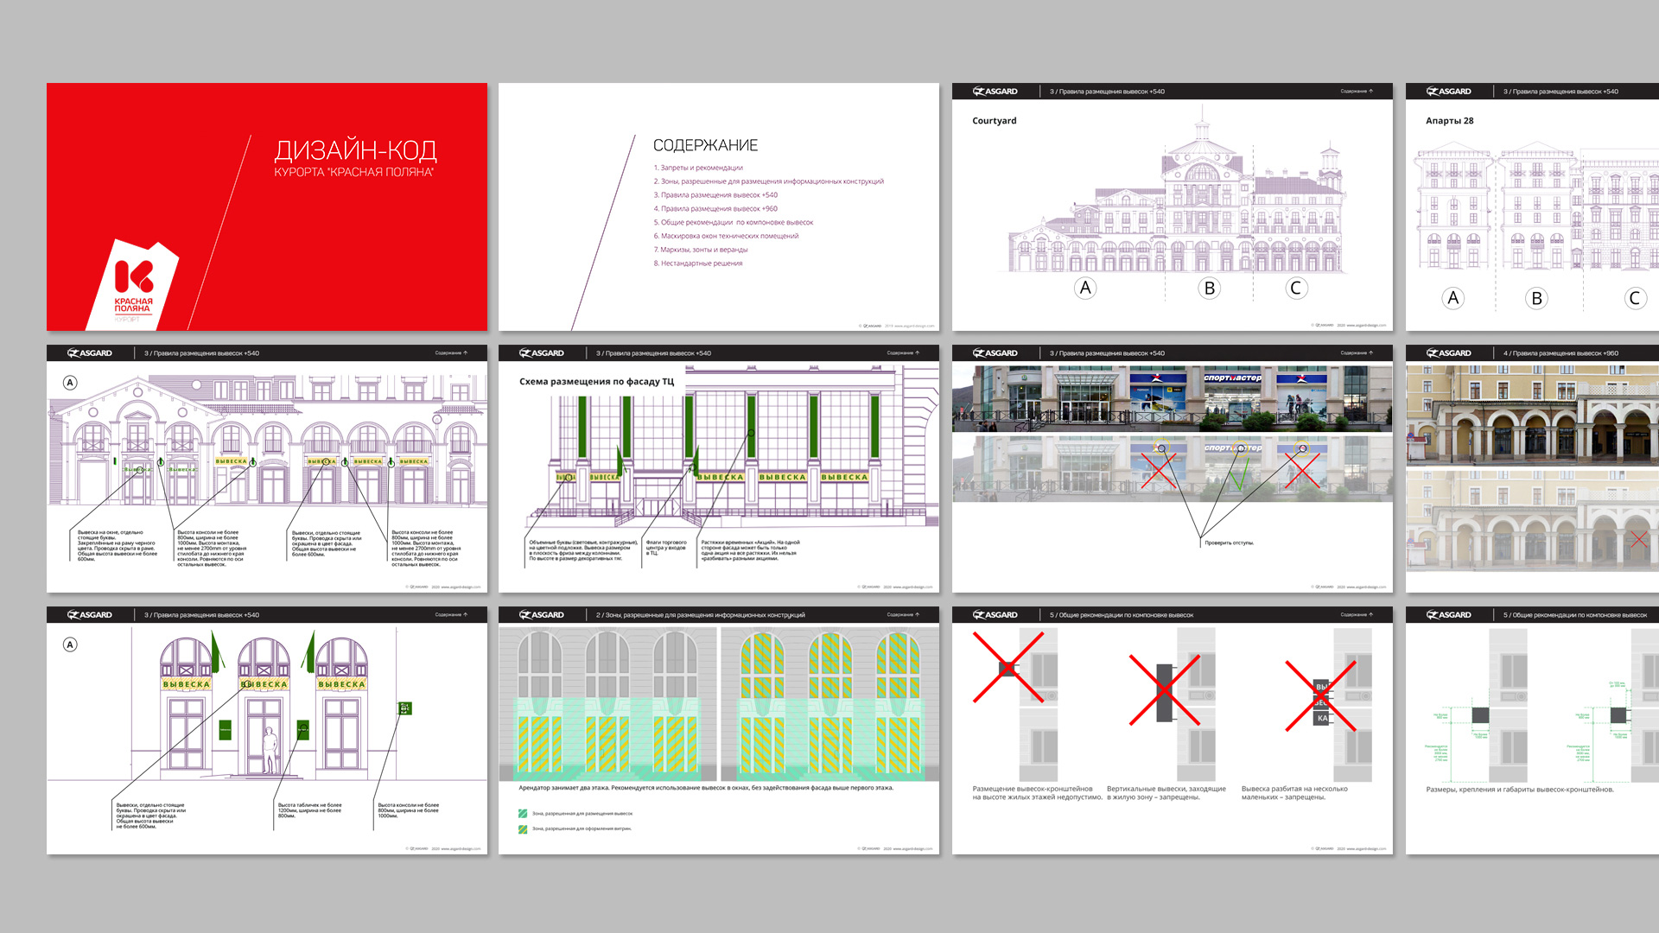This screenshot has height=933, width=1659.
Task: Open contents entry 5. Общие рекомендации по компоновке
Action: [x=733, y=223]
